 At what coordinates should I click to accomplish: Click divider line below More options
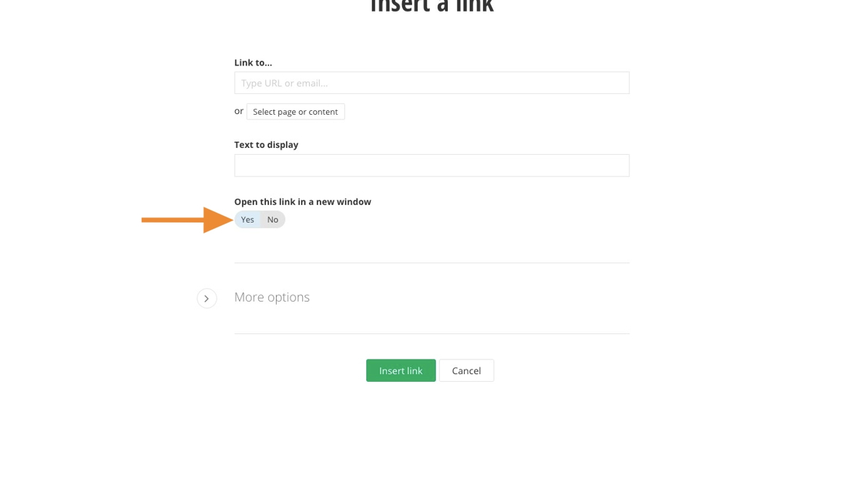coord(431,333)
